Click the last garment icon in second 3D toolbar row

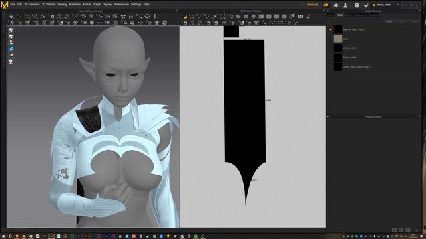[x=164, y=23]
